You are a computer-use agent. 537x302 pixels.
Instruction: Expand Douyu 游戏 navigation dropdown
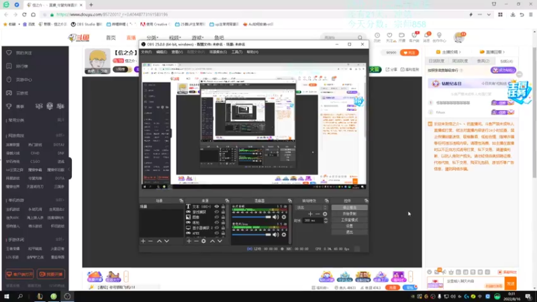click(x=197, y=38)
